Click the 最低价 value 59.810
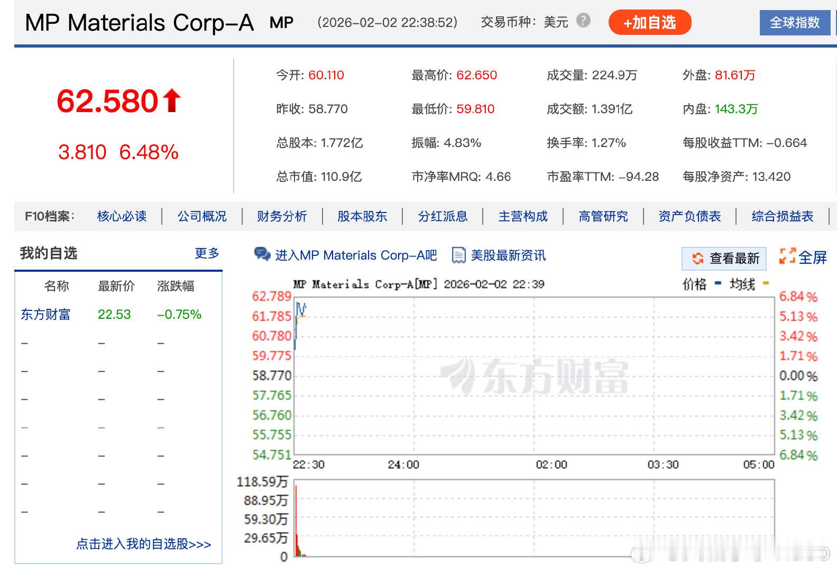Viewport: 837px width, 571px height. tap(475, 109)
